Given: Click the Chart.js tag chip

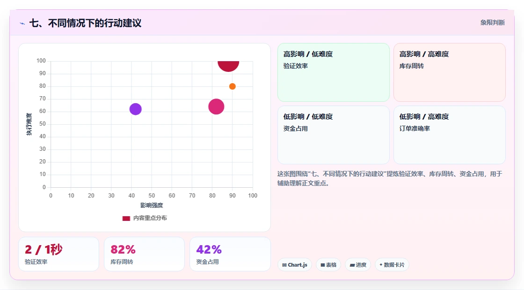Looking at the screenshot, I should (x=295, y=265).
